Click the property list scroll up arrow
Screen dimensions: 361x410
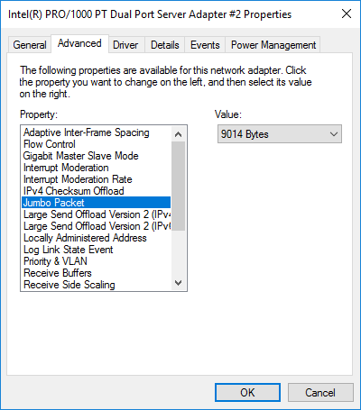coord(178,134)
